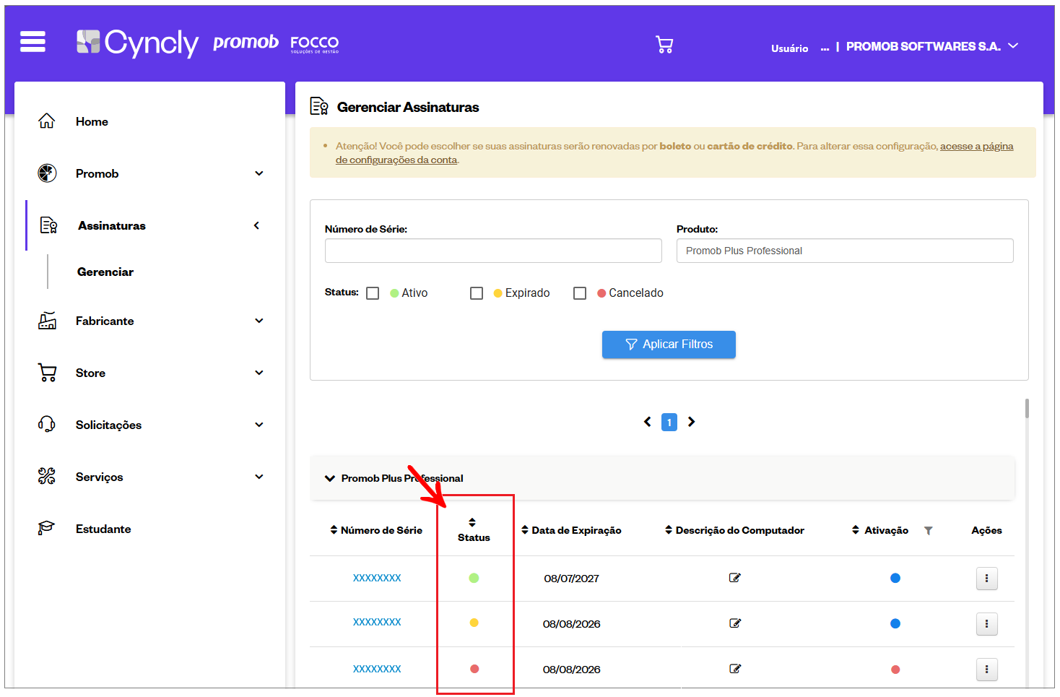Image resolution: width=1060 pixels, height=697 pixels.
Task: Sort the table by the Ativação column
Action: pyautogui.click(x=856, y=530)
